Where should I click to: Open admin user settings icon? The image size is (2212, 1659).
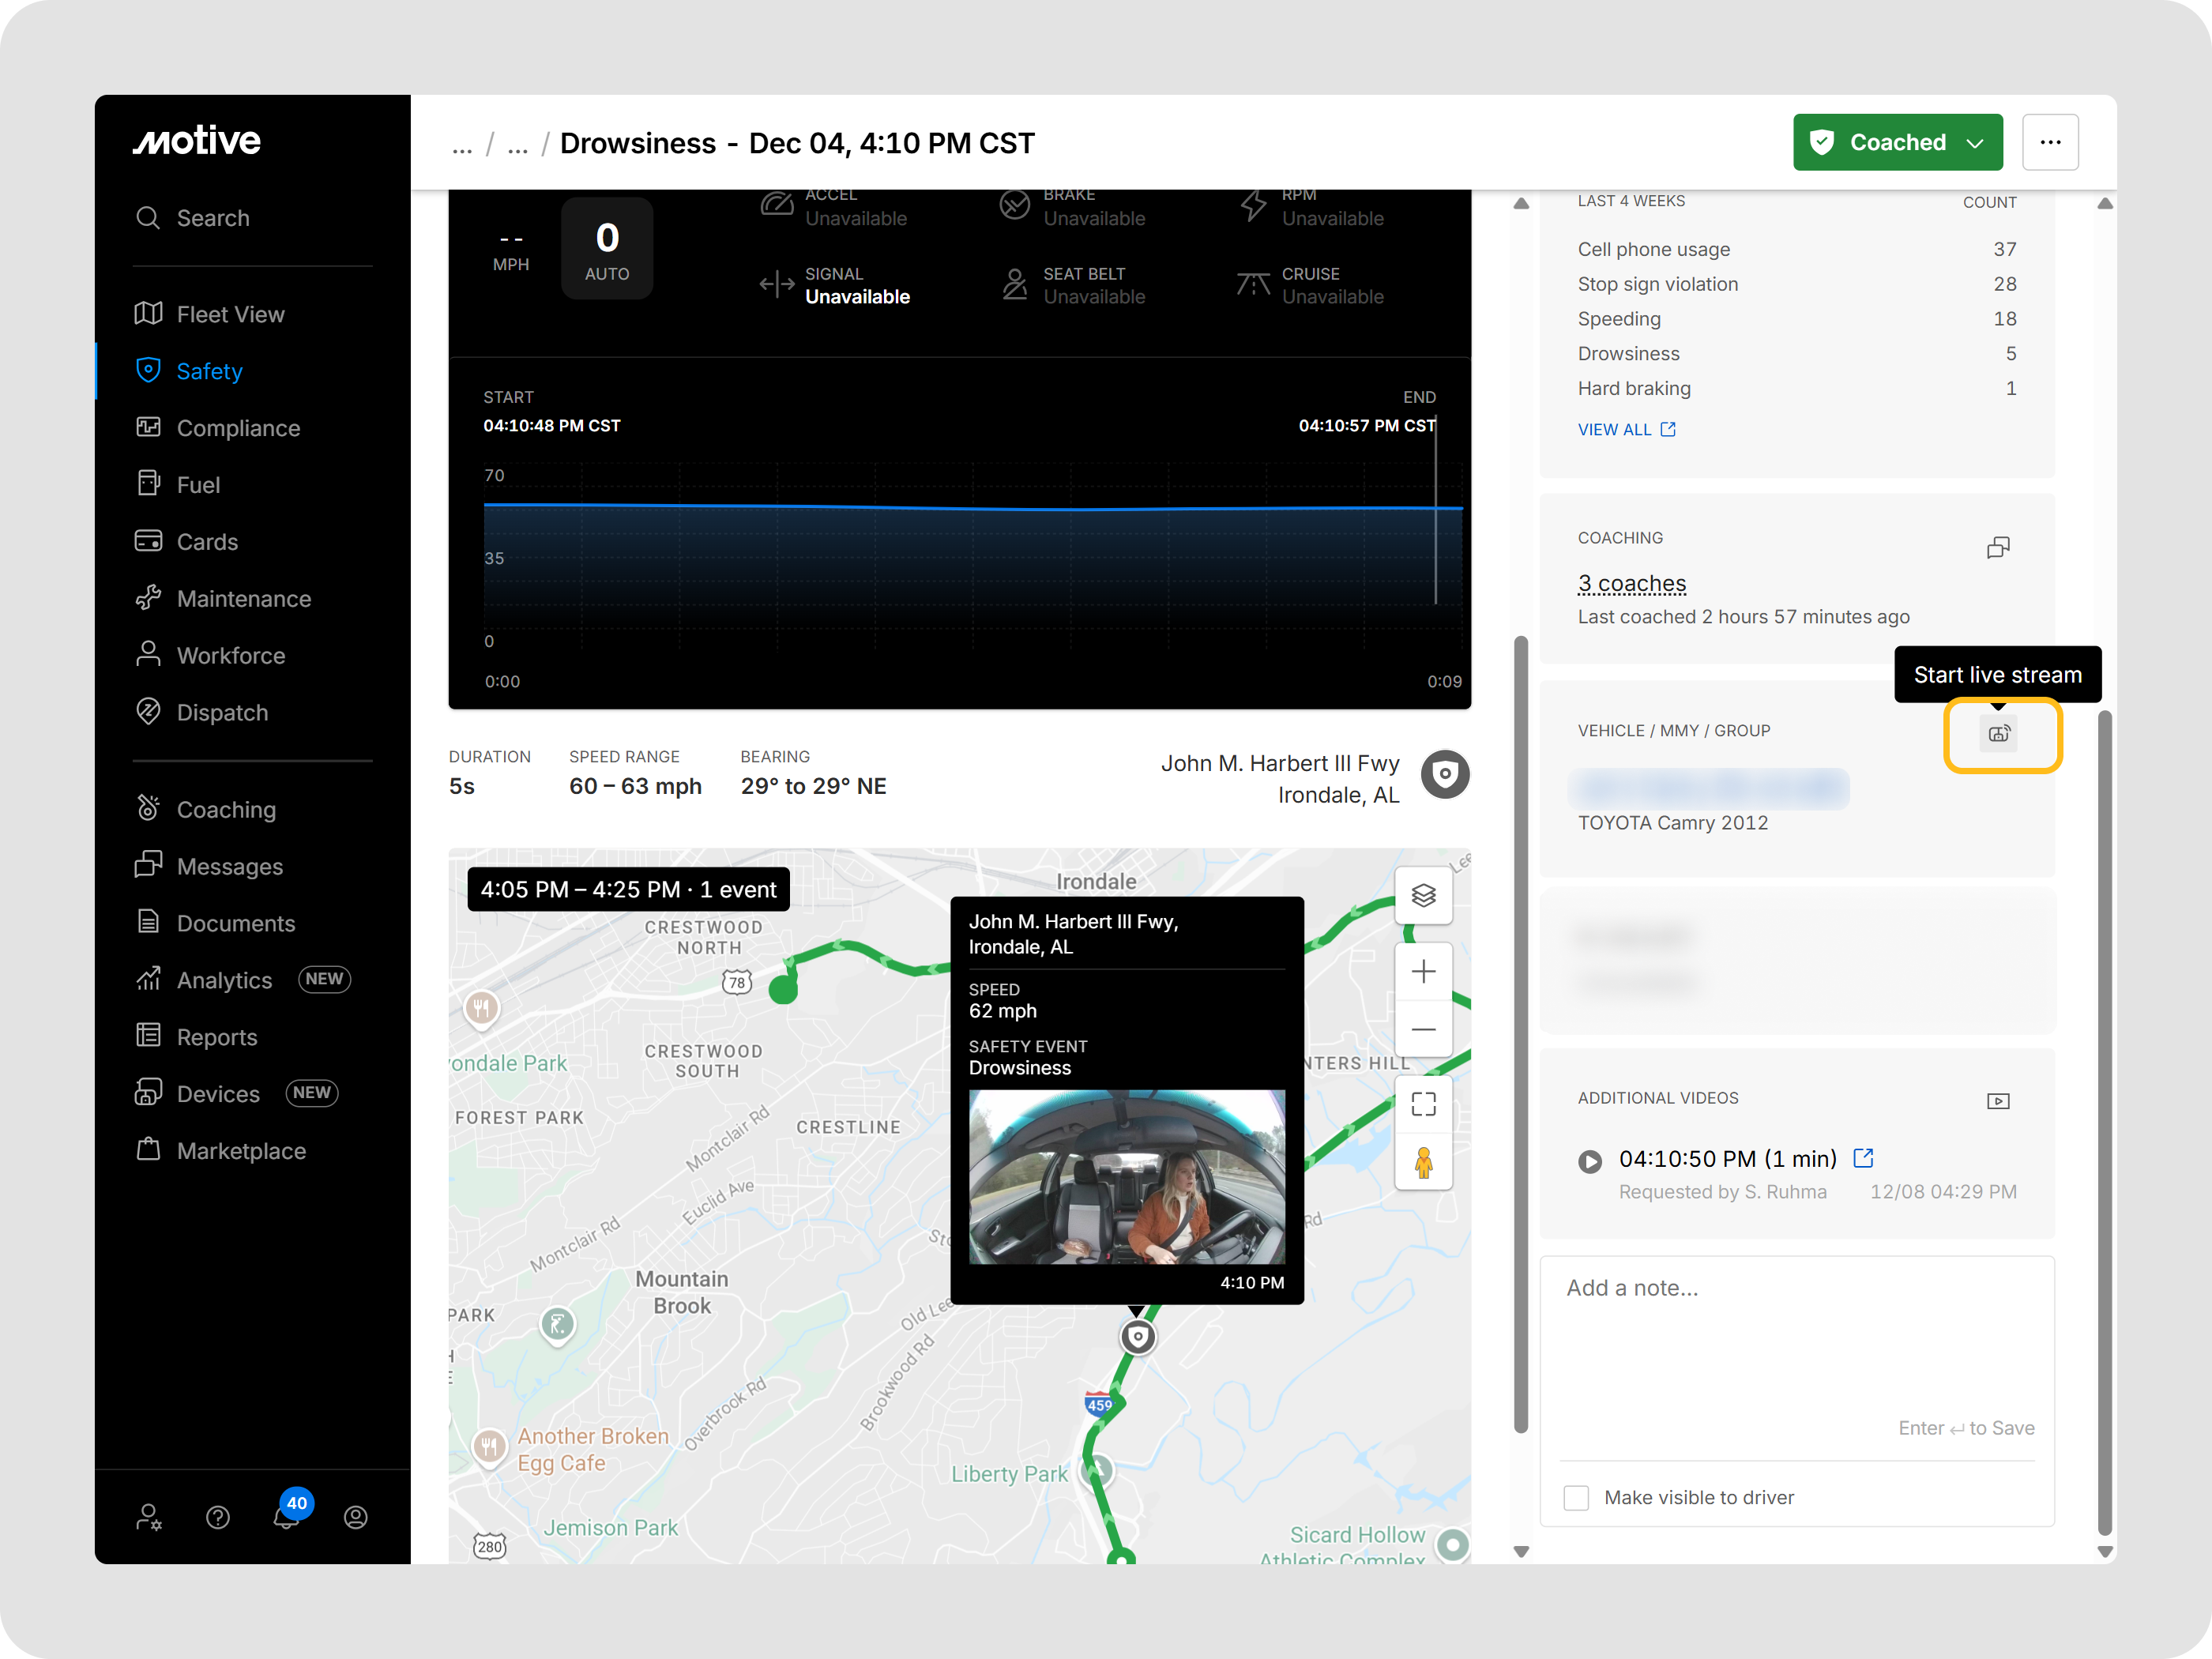pos(149,1517)
